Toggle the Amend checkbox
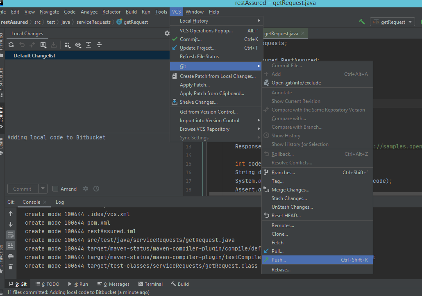Screen dimensions: 422x296 (x=55, y=189)
